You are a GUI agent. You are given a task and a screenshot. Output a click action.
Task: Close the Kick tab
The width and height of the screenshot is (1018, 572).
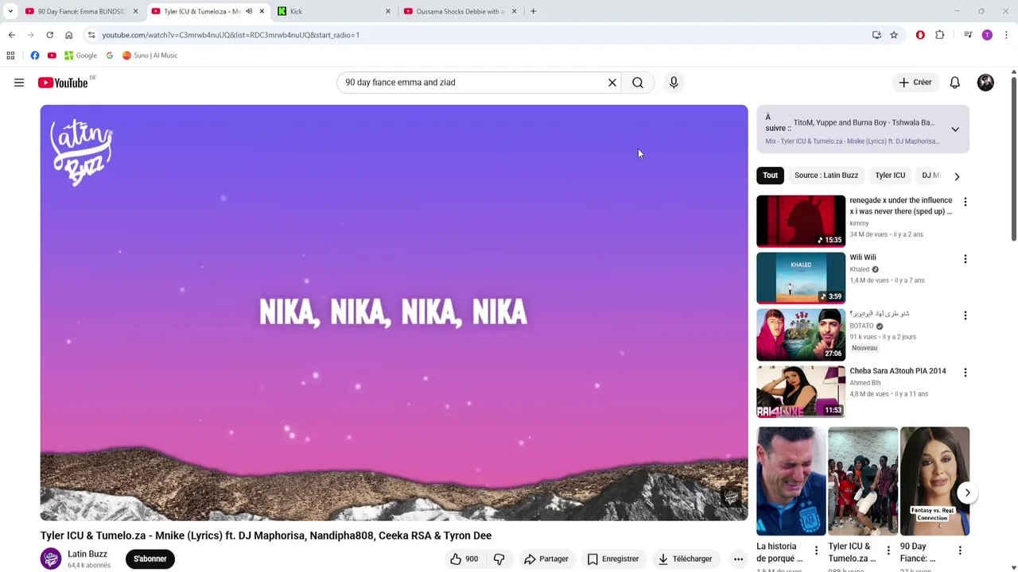coord(388,11)
